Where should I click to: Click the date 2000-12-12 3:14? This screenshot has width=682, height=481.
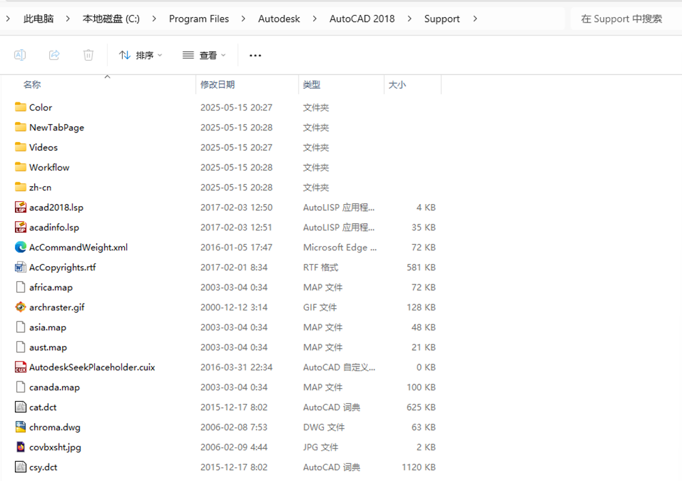pyautogui.click(x=233, y=307)
